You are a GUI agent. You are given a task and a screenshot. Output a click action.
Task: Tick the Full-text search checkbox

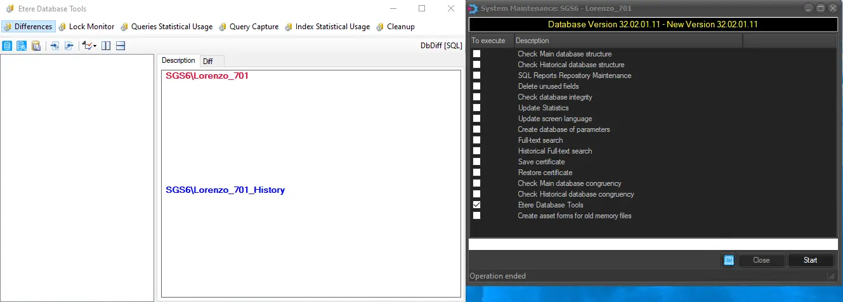tap(476, 140)
